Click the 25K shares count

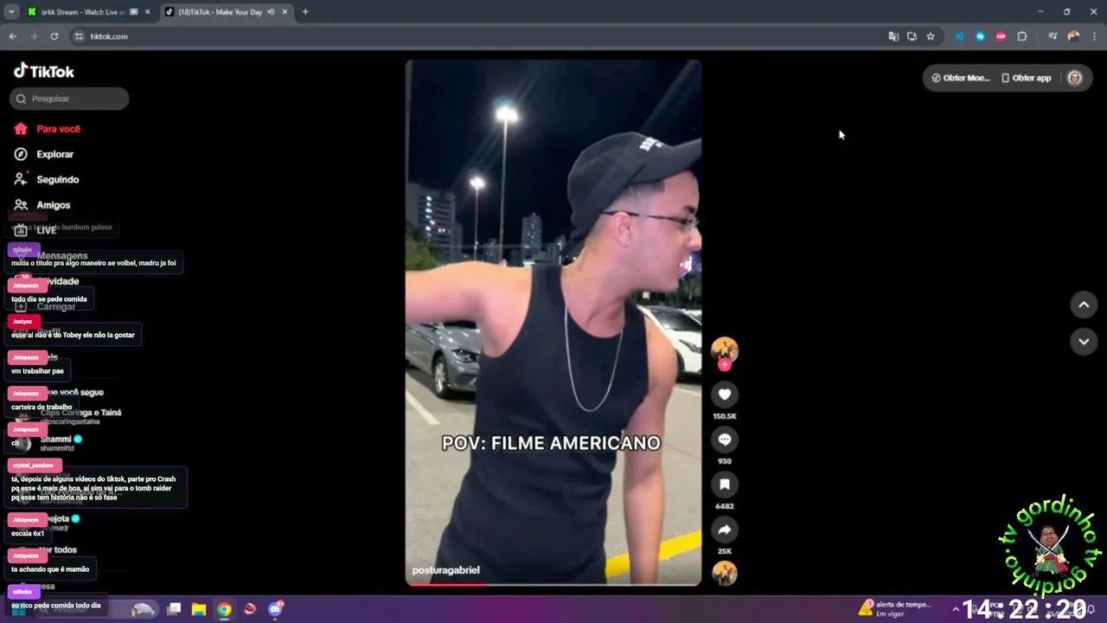pos(725,551)
